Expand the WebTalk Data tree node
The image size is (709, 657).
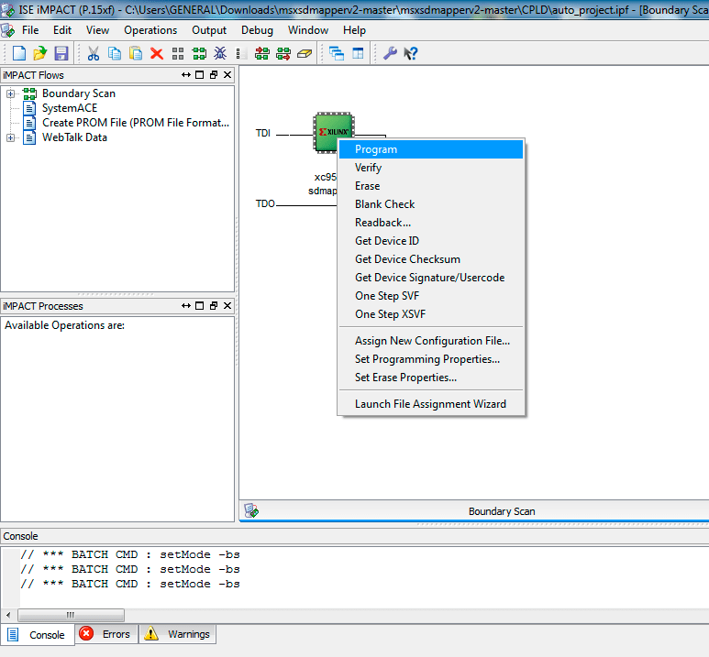point(11,137)
